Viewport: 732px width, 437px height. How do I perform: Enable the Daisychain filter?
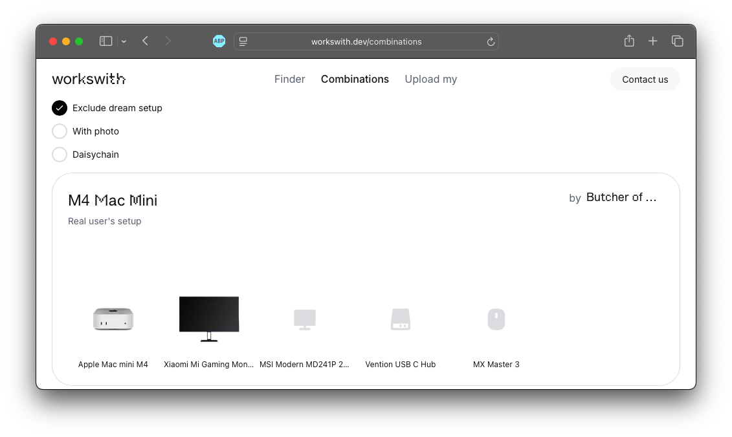[60, 155]
